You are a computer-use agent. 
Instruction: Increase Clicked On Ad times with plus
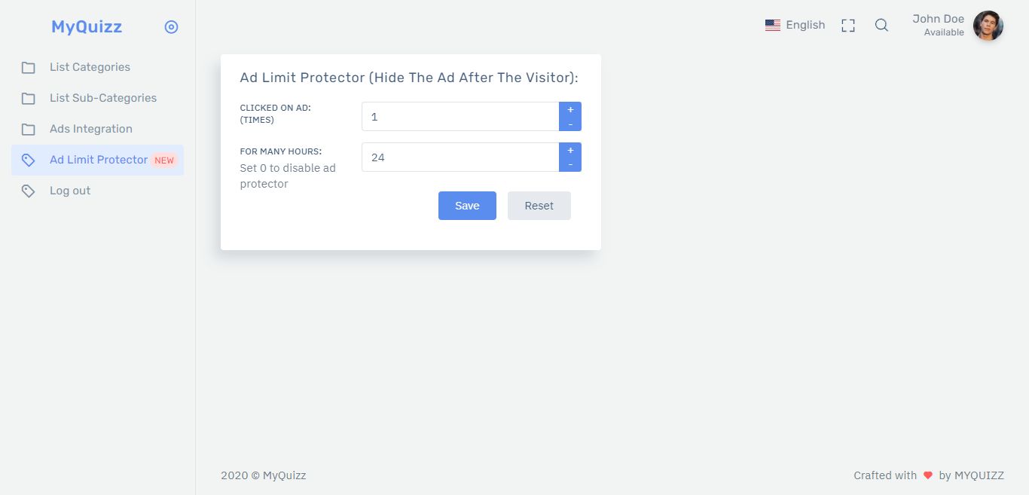point(570,110)
